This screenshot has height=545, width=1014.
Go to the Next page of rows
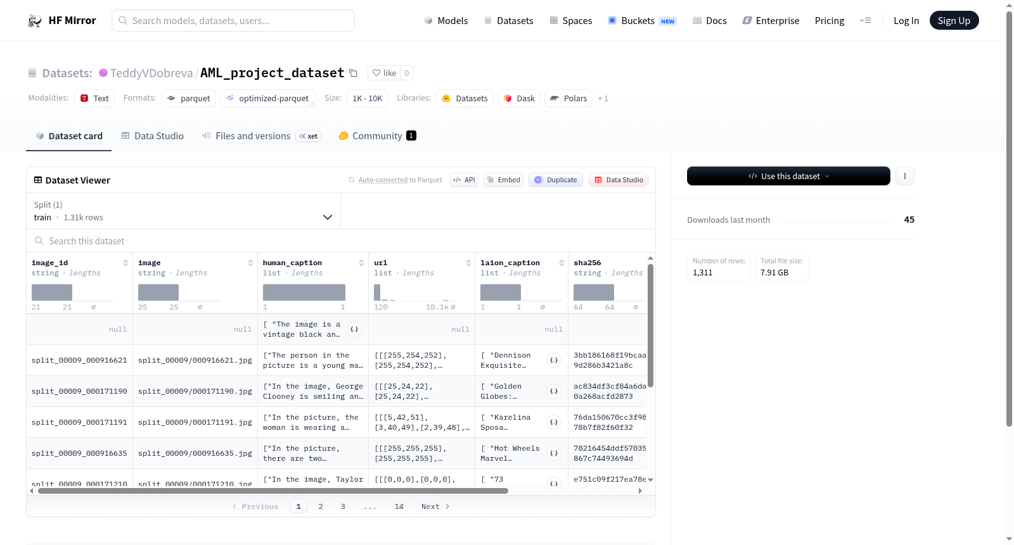[x=435, y=506]
